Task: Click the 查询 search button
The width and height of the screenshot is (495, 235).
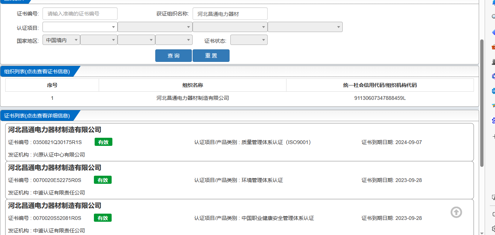Action: point(173,56)
